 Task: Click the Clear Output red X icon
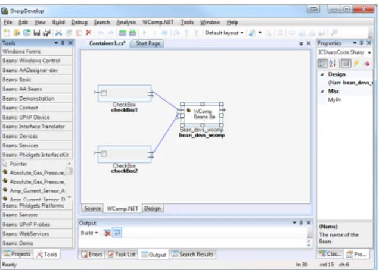pos(107,233)
